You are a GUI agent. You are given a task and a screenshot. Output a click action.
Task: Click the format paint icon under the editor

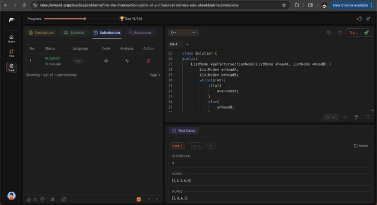pyautogui.click(x=356, y=117)
